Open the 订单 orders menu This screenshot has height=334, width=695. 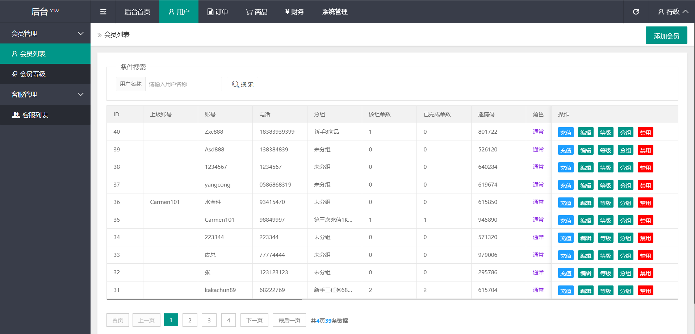[x=218, y=12]
